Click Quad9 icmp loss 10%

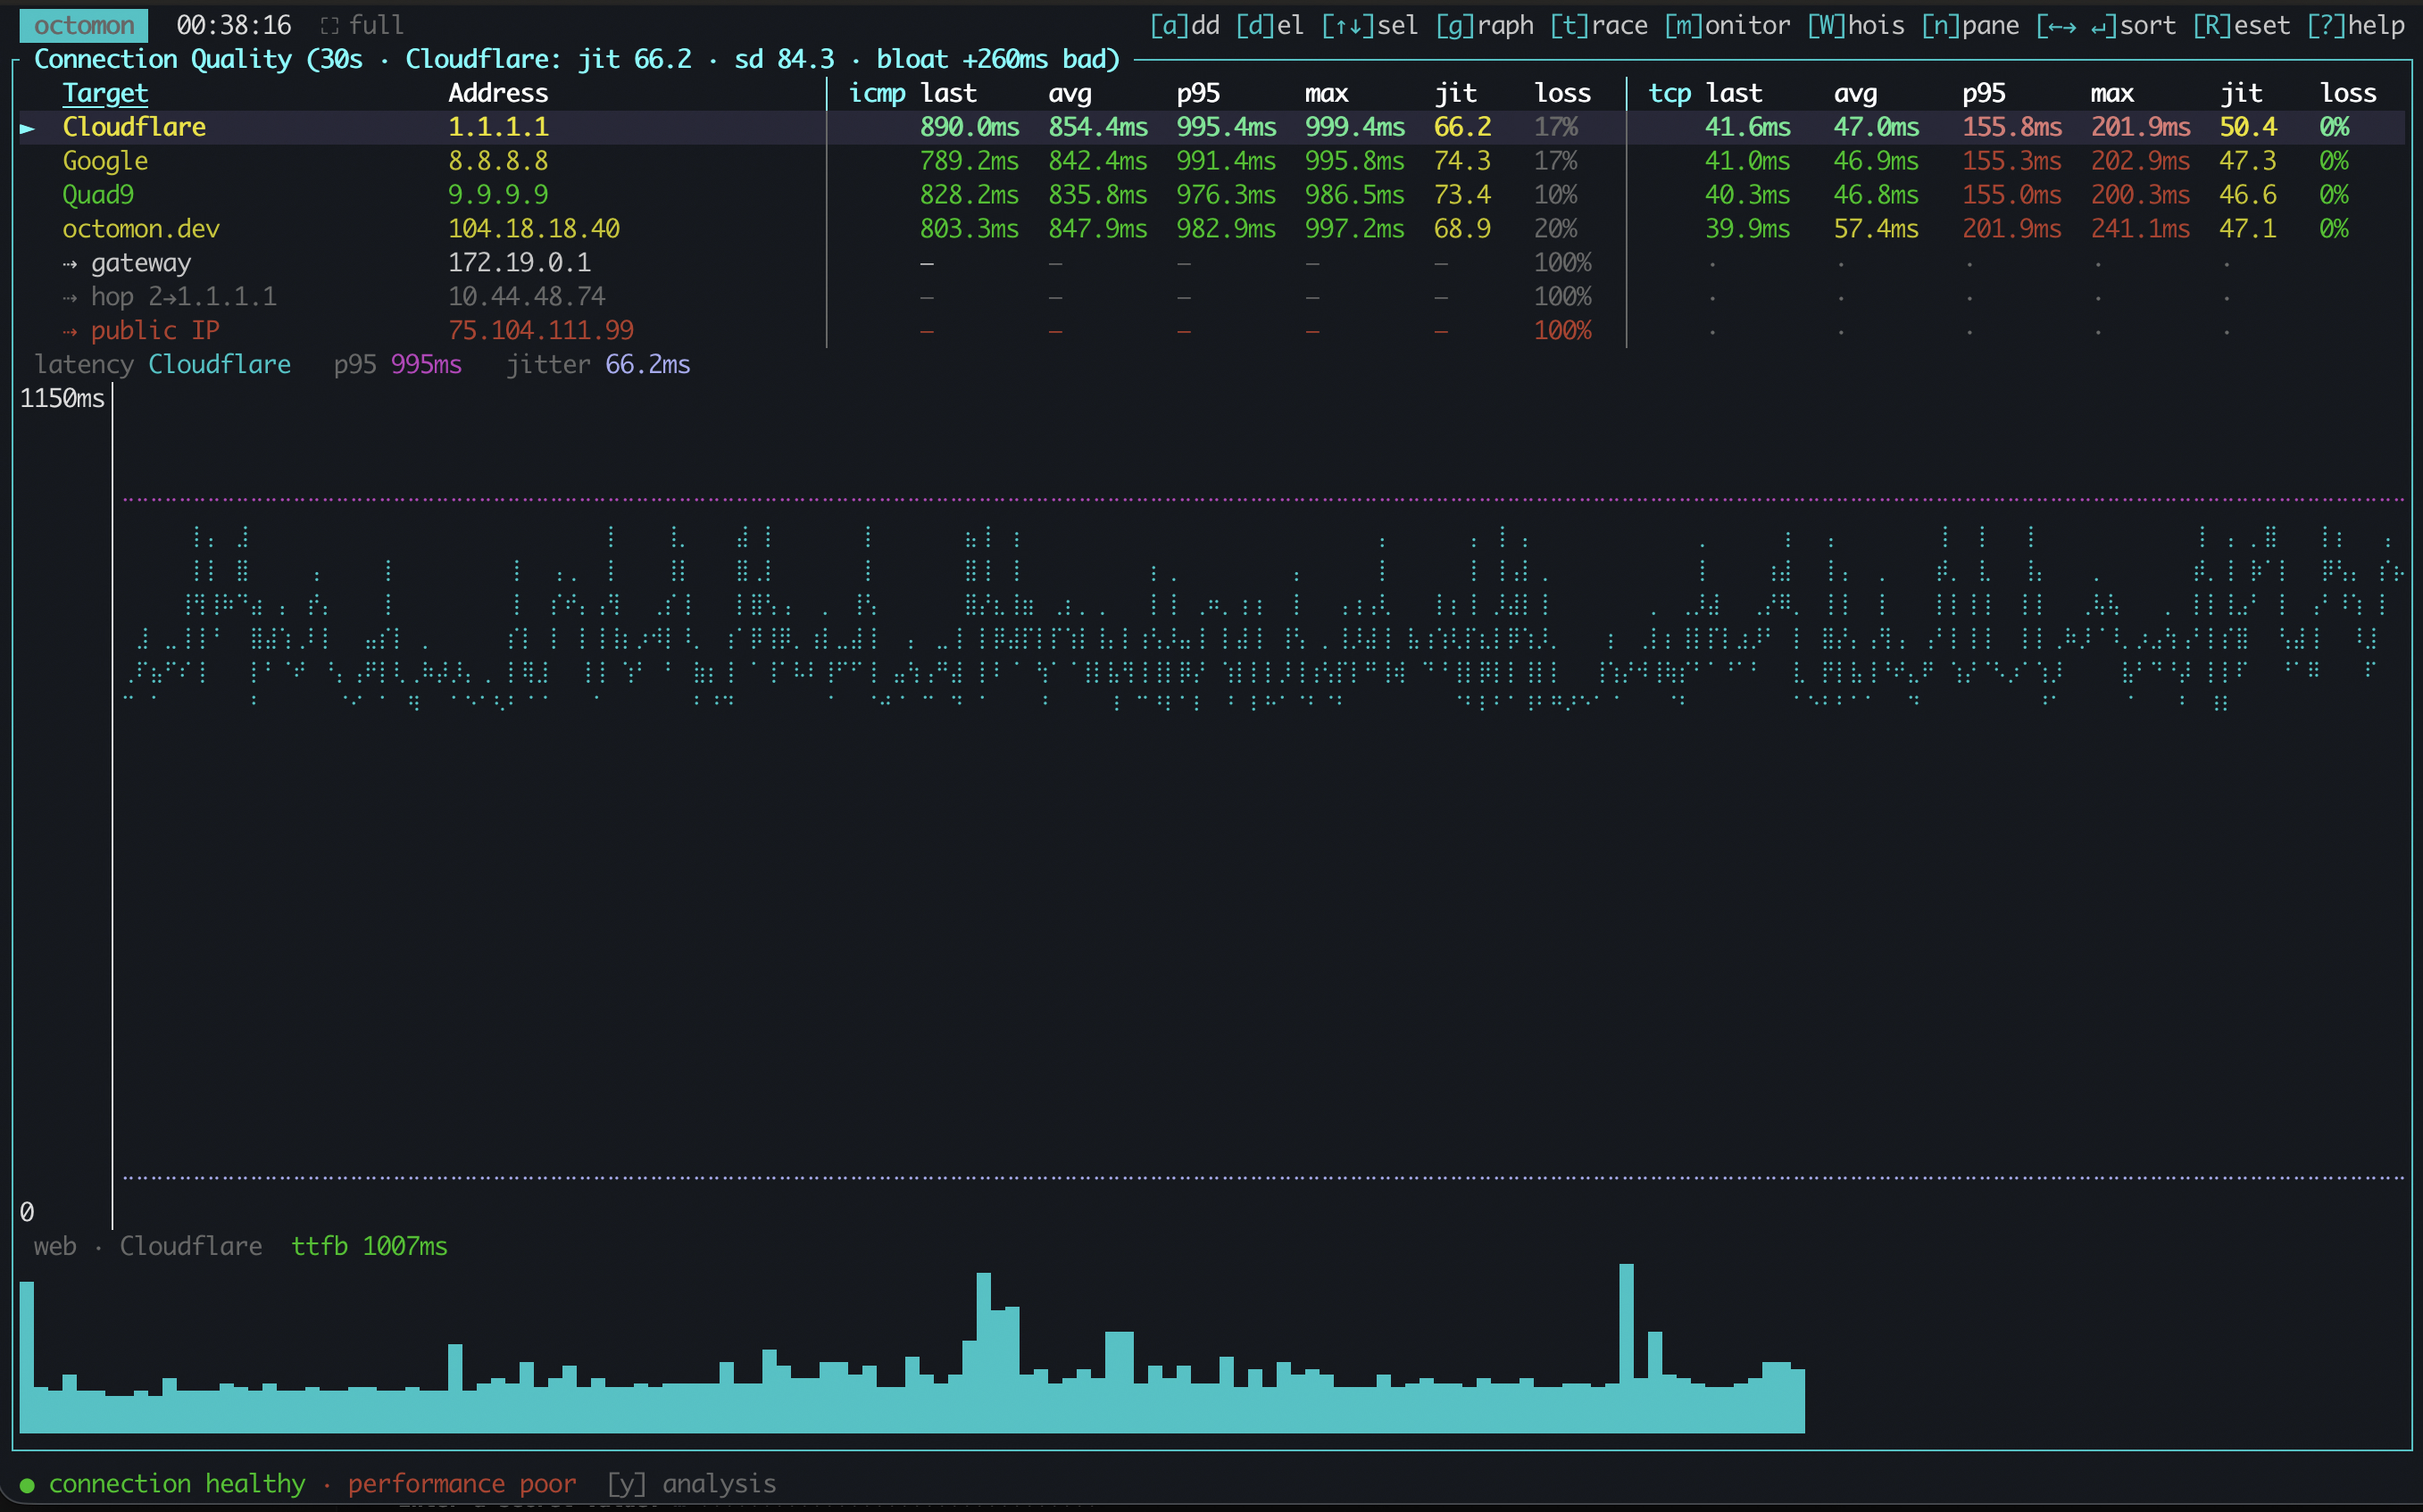[1556, 195]
